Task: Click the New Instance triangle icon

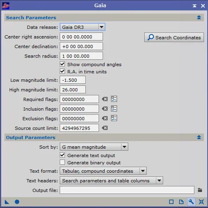Action: point(7,202)
